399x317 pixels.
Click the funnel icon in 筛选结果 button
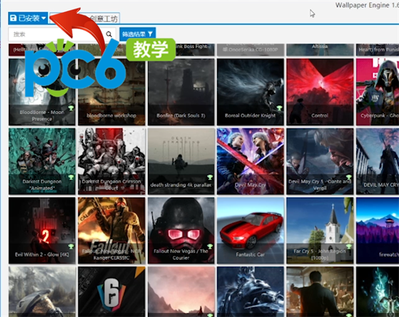[150, 34]
